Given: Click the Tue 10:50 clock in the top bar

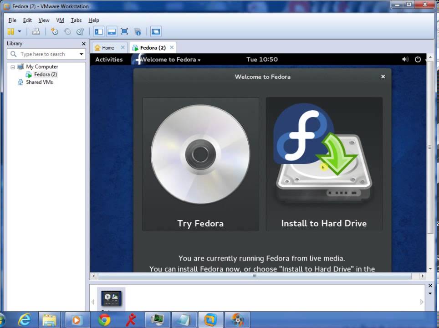Looking at the screenshot, I should 262,59.
